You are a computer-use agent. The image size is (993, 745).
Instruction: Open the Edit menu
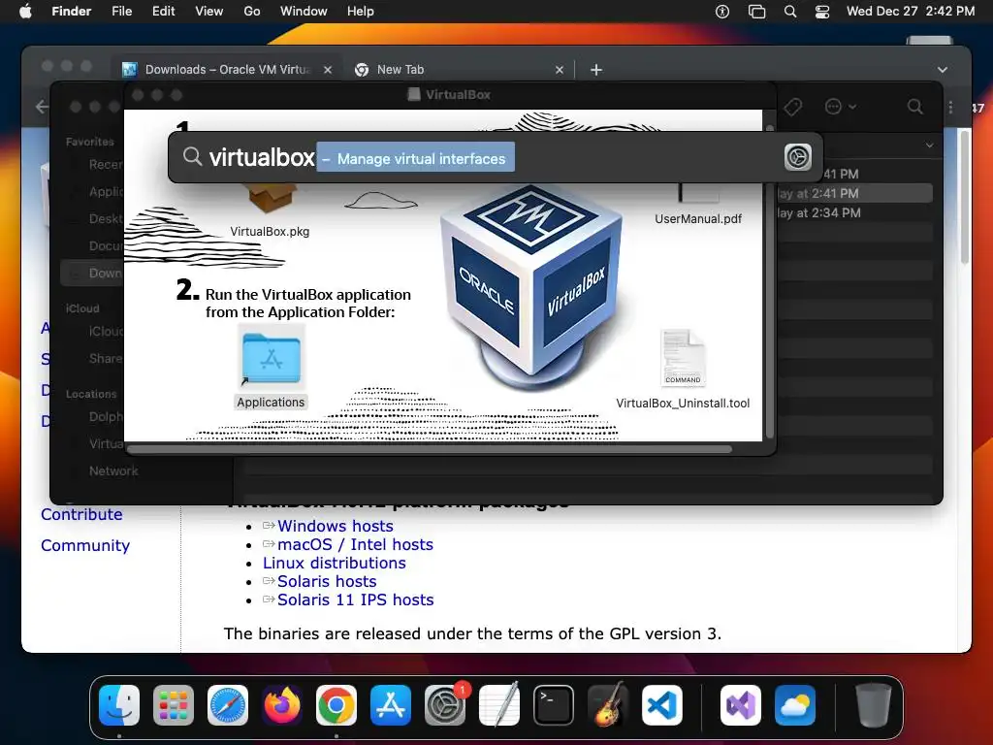[163, 12]
